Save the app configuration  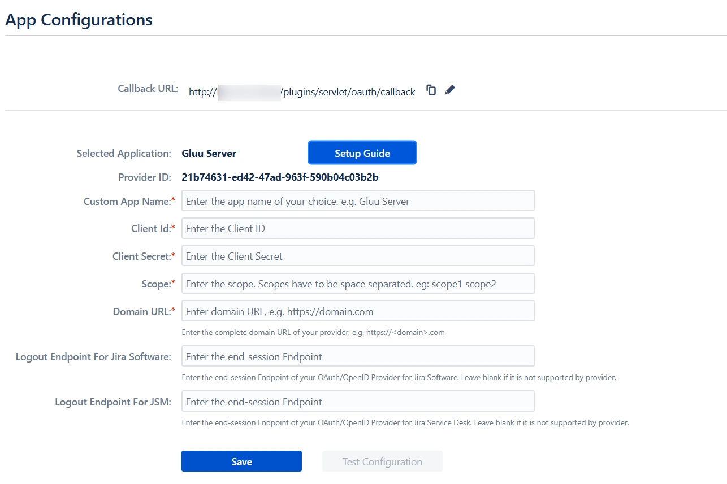(x=241, y=461)
